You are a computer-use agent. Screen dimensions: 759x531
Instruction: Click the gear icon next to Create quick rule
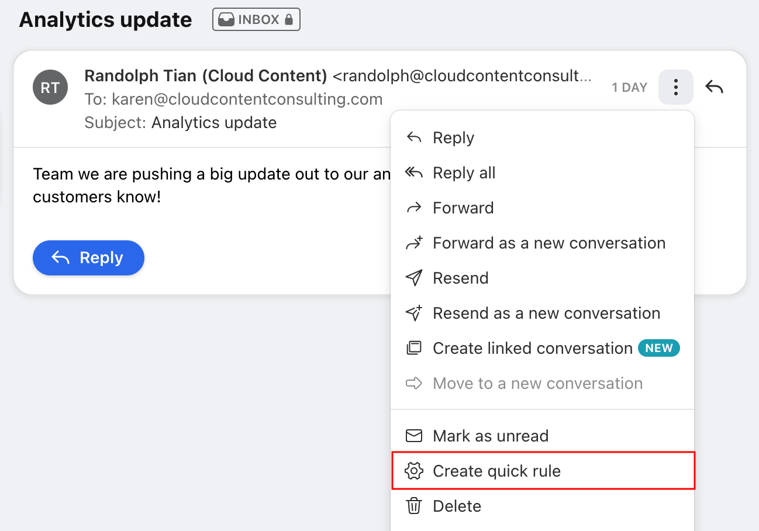pyautogui.click(x=414, y=470)
